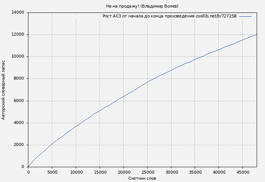Click the 15000 tick label on X-axis
This screenshot has height=182, width=265.
point(100,172)
